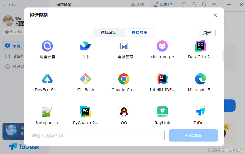Switch to the 选择应用 tab

[139, 32]
